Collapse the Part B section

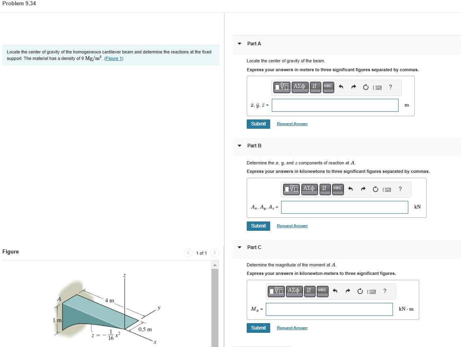click(x=239, y=145)
